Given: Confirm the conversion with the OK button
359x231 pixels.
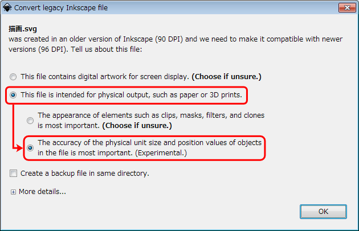Looking at the screenshot, I should (x=323, y=211).
